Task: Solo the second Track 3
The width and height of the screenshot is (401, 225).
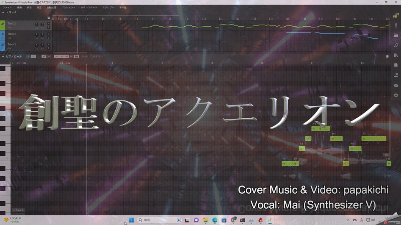Action: (x=48, y=48)
